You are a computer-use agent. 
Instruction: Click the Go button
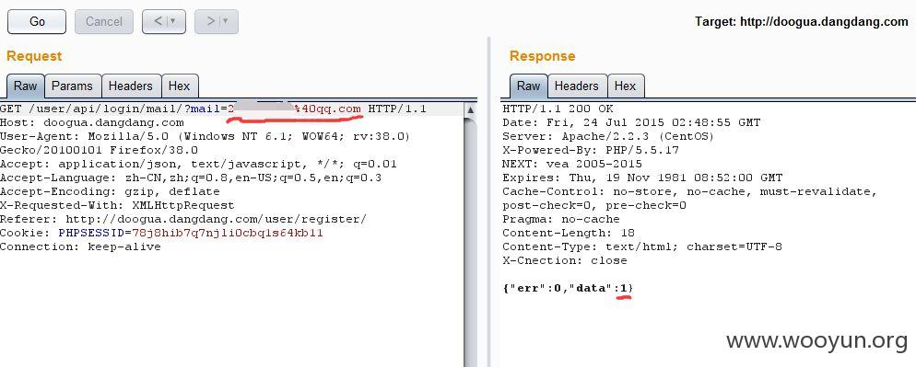pos(37,21)
